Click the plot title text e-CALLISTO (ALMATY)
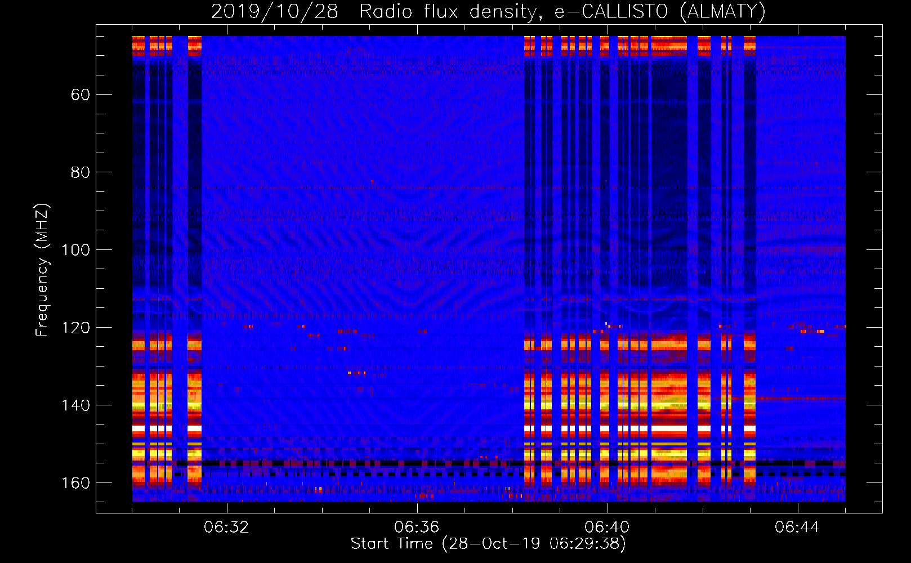Image resolution: width=911 pixels, height=563 pixels. 660,12
